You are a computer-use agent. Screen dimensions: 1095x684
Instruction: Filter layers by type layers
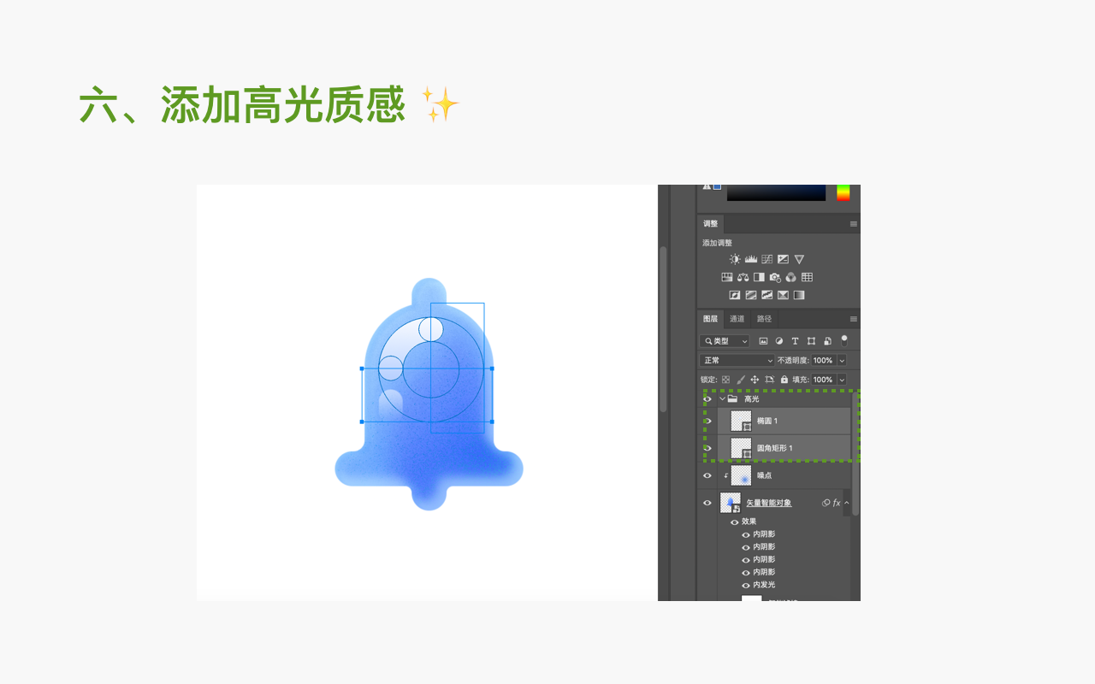[795, 341]
